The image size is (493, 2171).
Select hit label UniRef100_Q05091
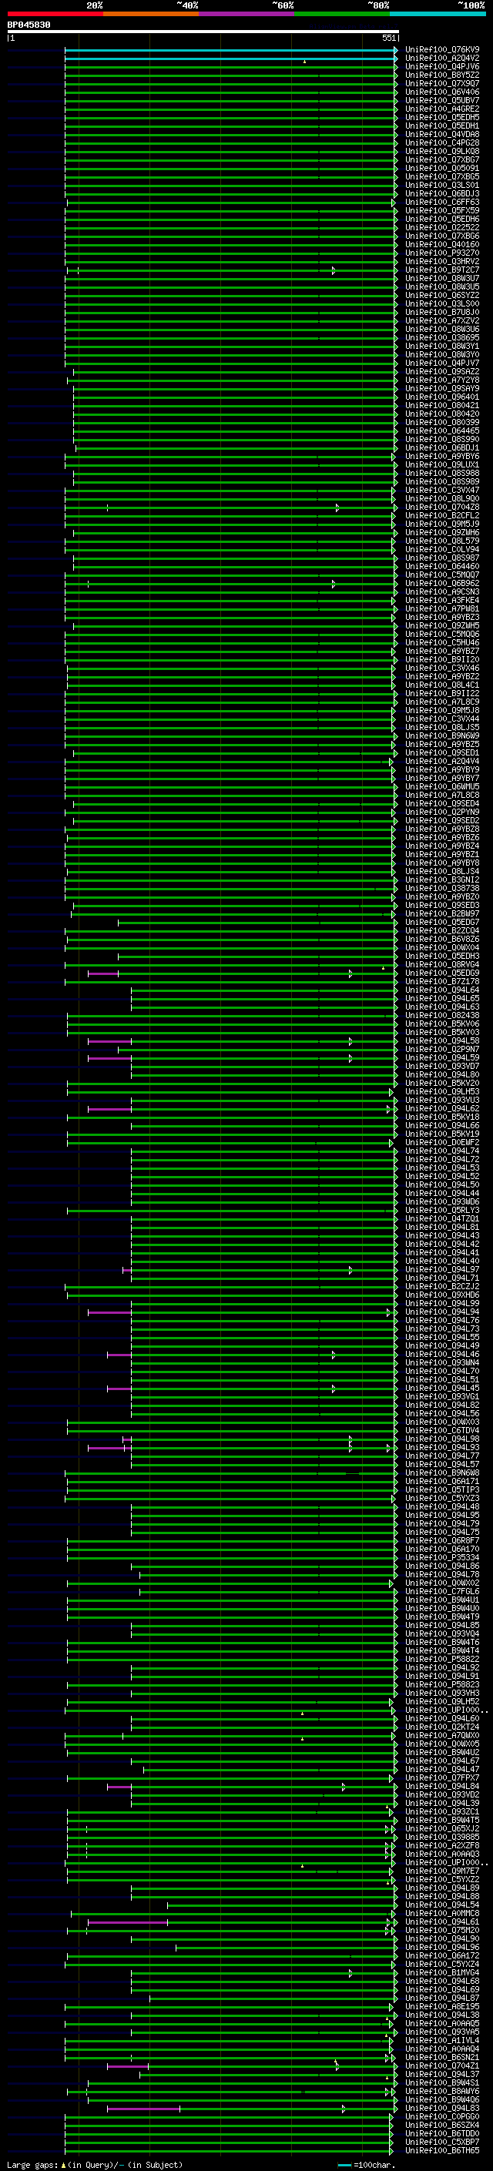pyautogui.click(x=442, y=169)
